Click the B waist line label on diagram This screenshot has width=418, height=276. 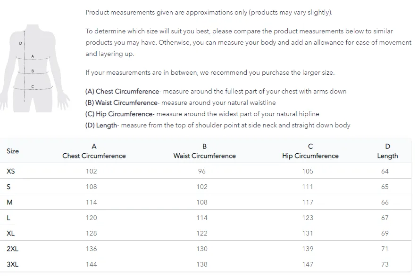coord(33,71)
